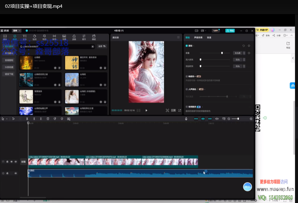Image resolution: width=298 pixels, height=203 pixels.
Task: Open the 特效 effects panel
Action: pyautogui.click(x=45, y=37)
